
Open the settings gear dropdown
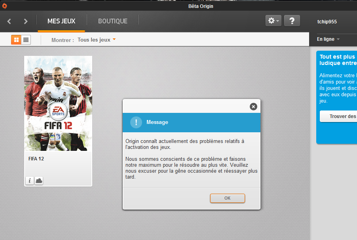[x=273, y=21]
